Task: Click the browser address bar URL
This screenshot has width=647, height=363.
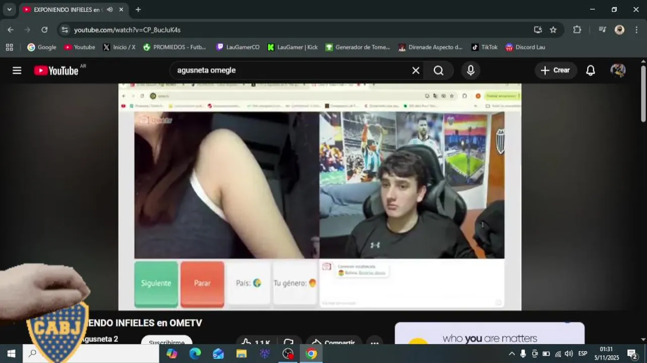Action: [127, 30]
